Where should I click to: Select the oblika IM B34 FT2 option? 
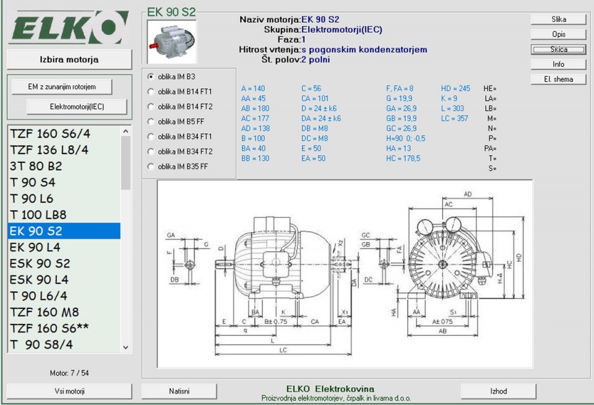(x=151, y=152)
